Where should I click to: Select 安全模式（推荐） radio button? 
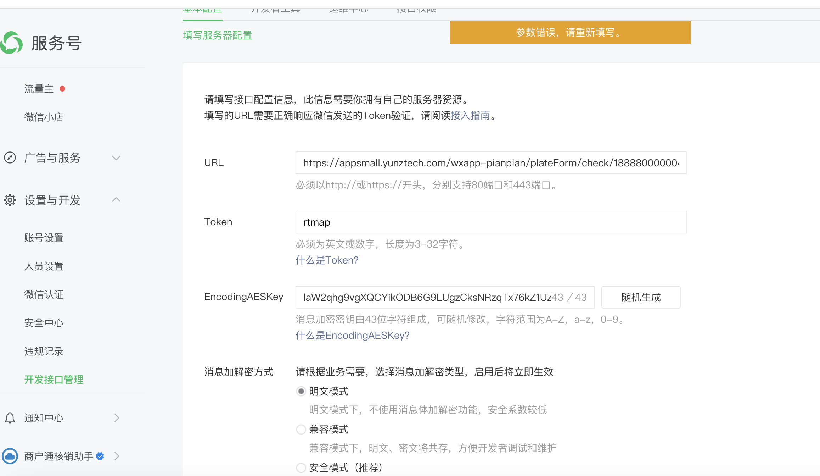[x=301, y=467]
